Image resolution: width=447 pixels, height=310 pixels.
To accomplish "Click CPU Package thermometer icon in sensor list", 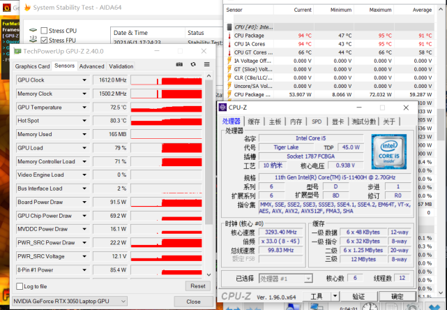I will click(x=229, y=36).
